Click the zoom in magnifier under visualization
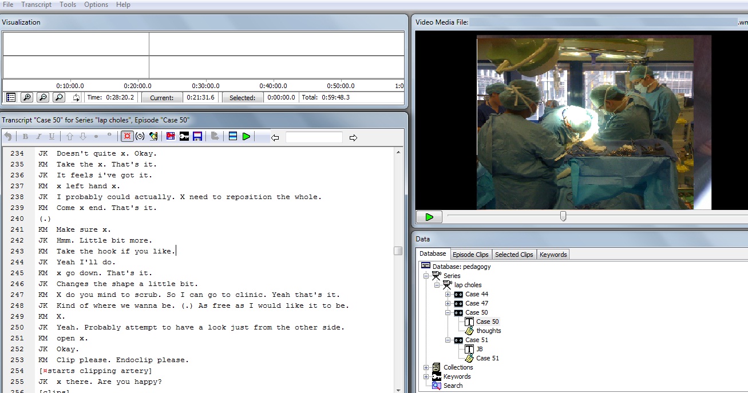The height and width of the screenshot is (393, 748). 27,97
